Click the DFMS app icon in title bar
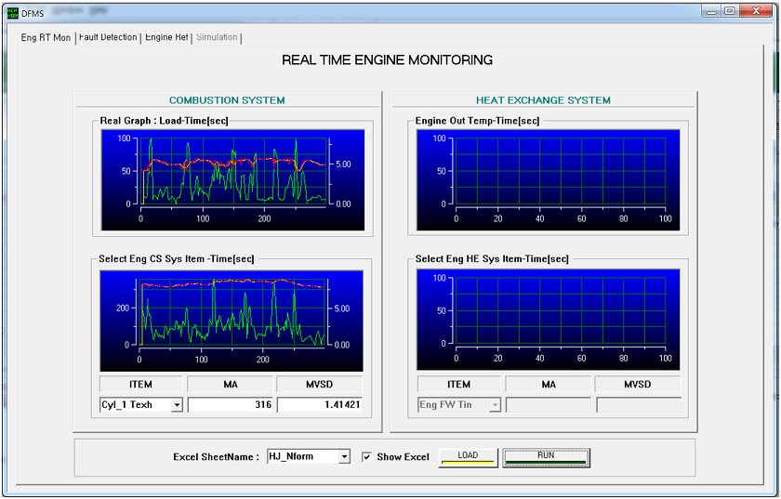Image resolution: width=781 pixels, height=499 pixels. coord(13,13)
